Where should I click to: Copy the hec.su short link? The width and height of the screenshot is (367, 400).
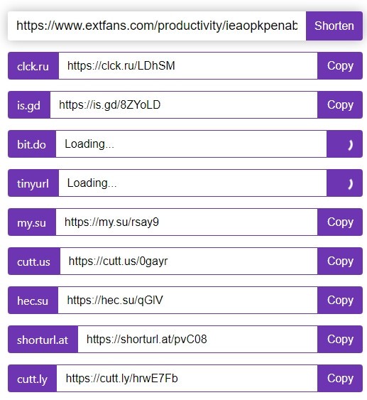tap(340, 300)
